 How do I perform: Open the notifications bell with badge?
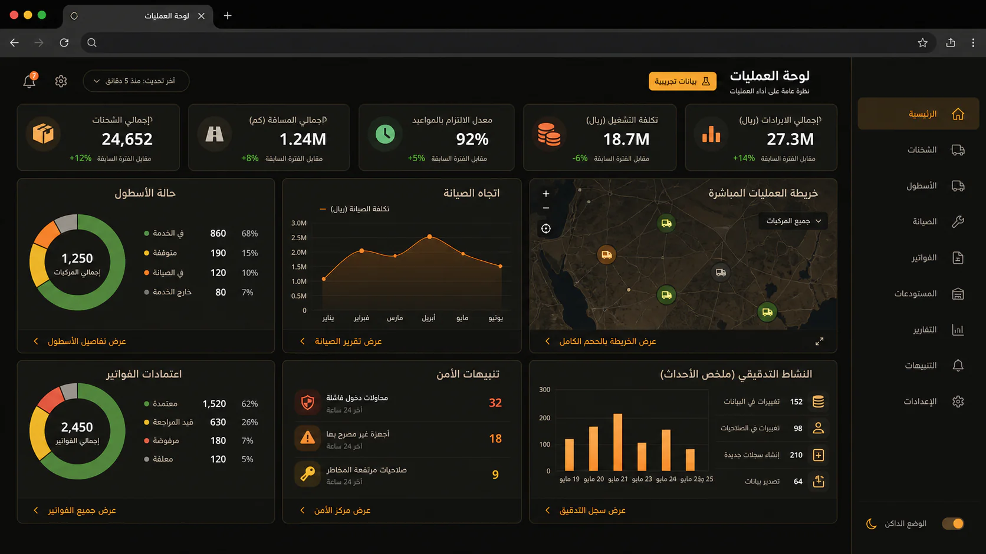coord(29,81)
